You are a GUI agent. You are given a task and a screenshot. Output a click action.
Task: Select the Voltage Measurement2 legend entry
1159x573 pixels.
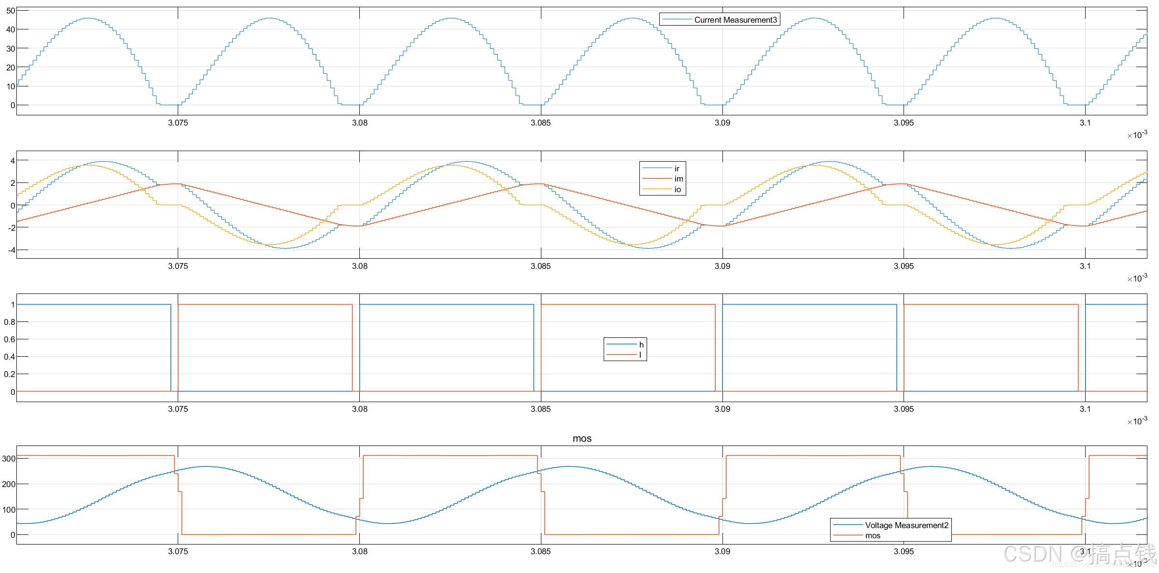(906, 525)
